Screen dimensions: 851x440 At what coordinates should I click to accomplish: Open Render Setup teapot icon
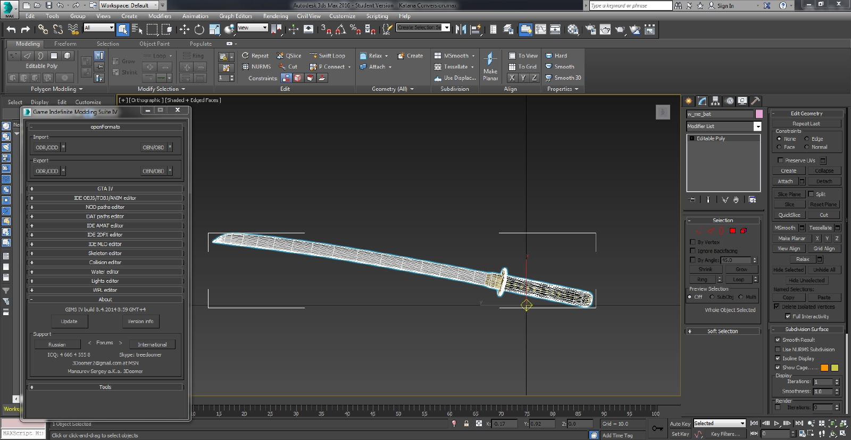(590, 29)
